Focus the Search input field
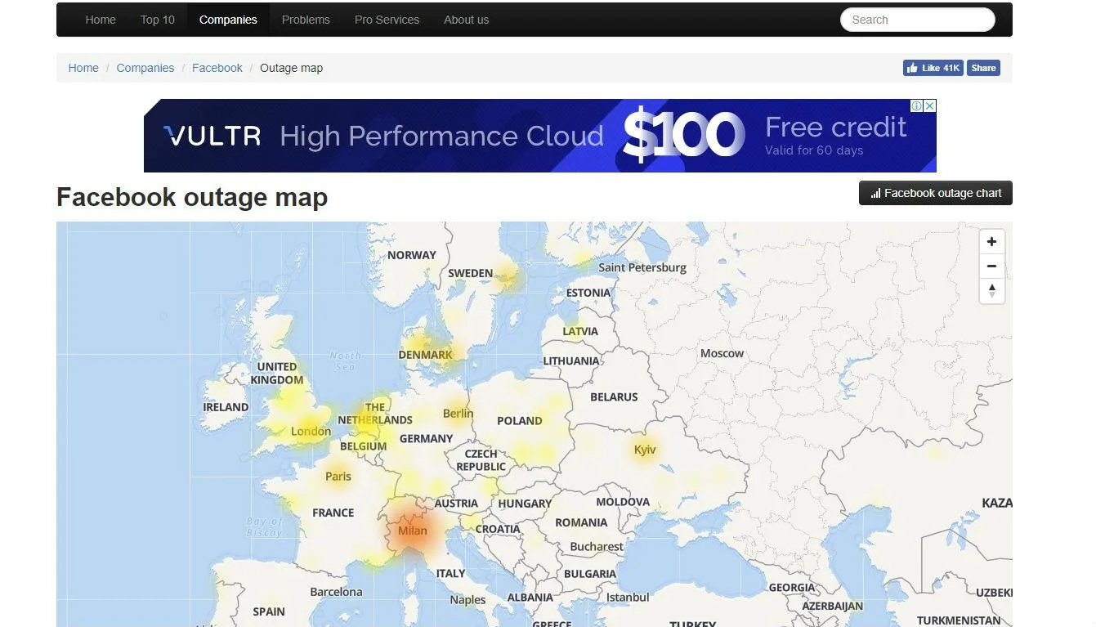The image size is (1096, 627). [x=917, y=20]
